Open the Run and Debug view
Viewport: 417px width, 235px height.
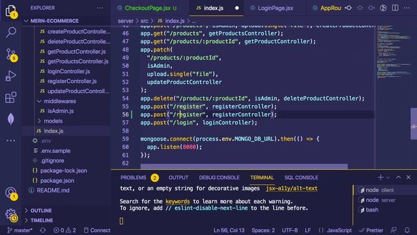click(10, 76)
